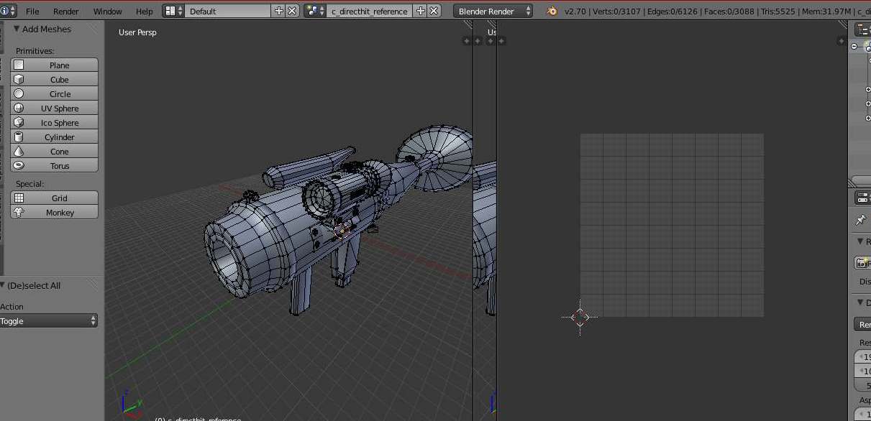The height and width of the screenshot is (421, 871).
Task: Click the Ico Sphere primitive icon
Action: (x=19, y=122)
